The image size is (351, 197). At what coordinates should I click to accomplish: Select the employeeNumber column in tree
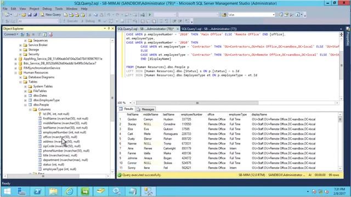point(65,132)
